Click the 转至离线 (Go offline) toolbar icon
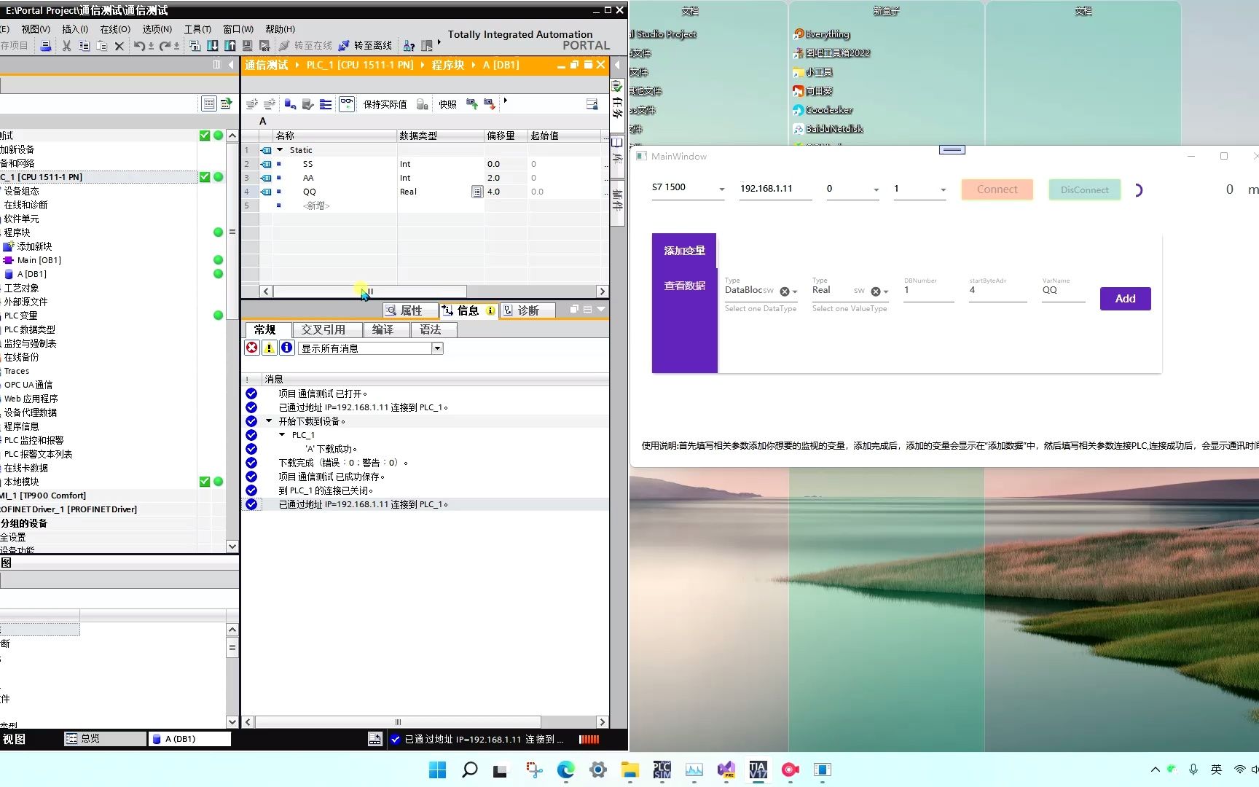 click(372, 45)
